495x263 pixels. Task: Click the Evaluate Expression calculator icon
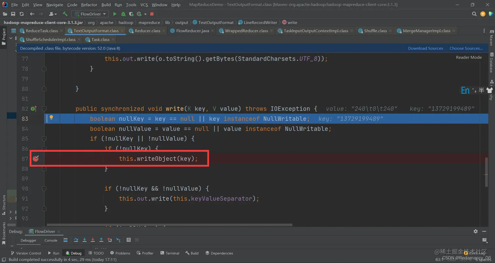(x=129, y=240)
